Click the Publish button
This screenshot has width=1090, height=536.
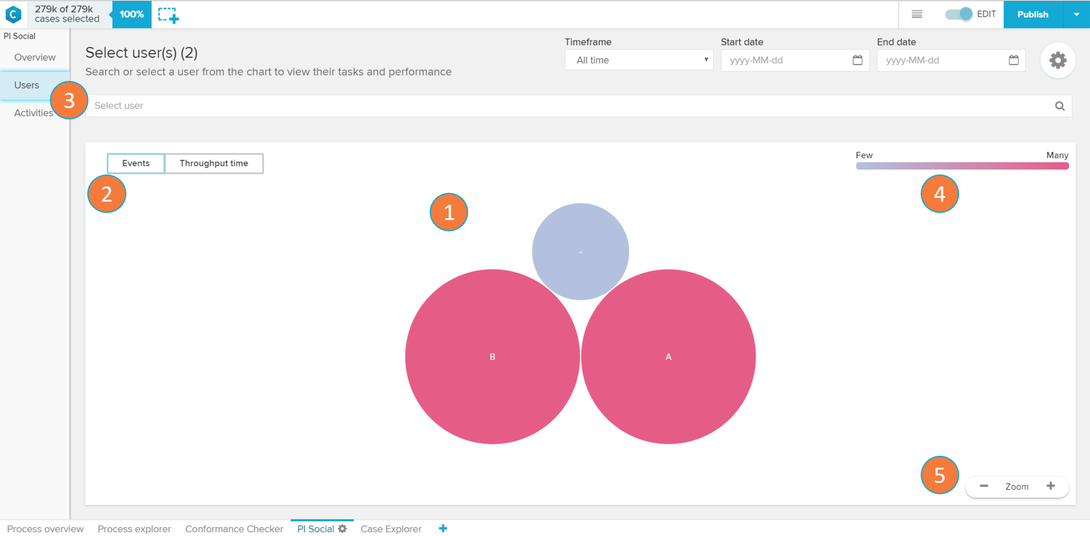(1032, 15)
